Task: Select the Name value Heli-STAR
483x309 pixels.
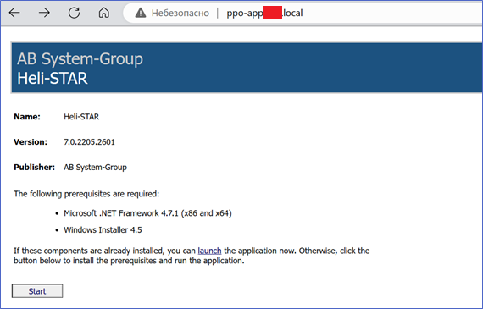Action: click(81, 117)
